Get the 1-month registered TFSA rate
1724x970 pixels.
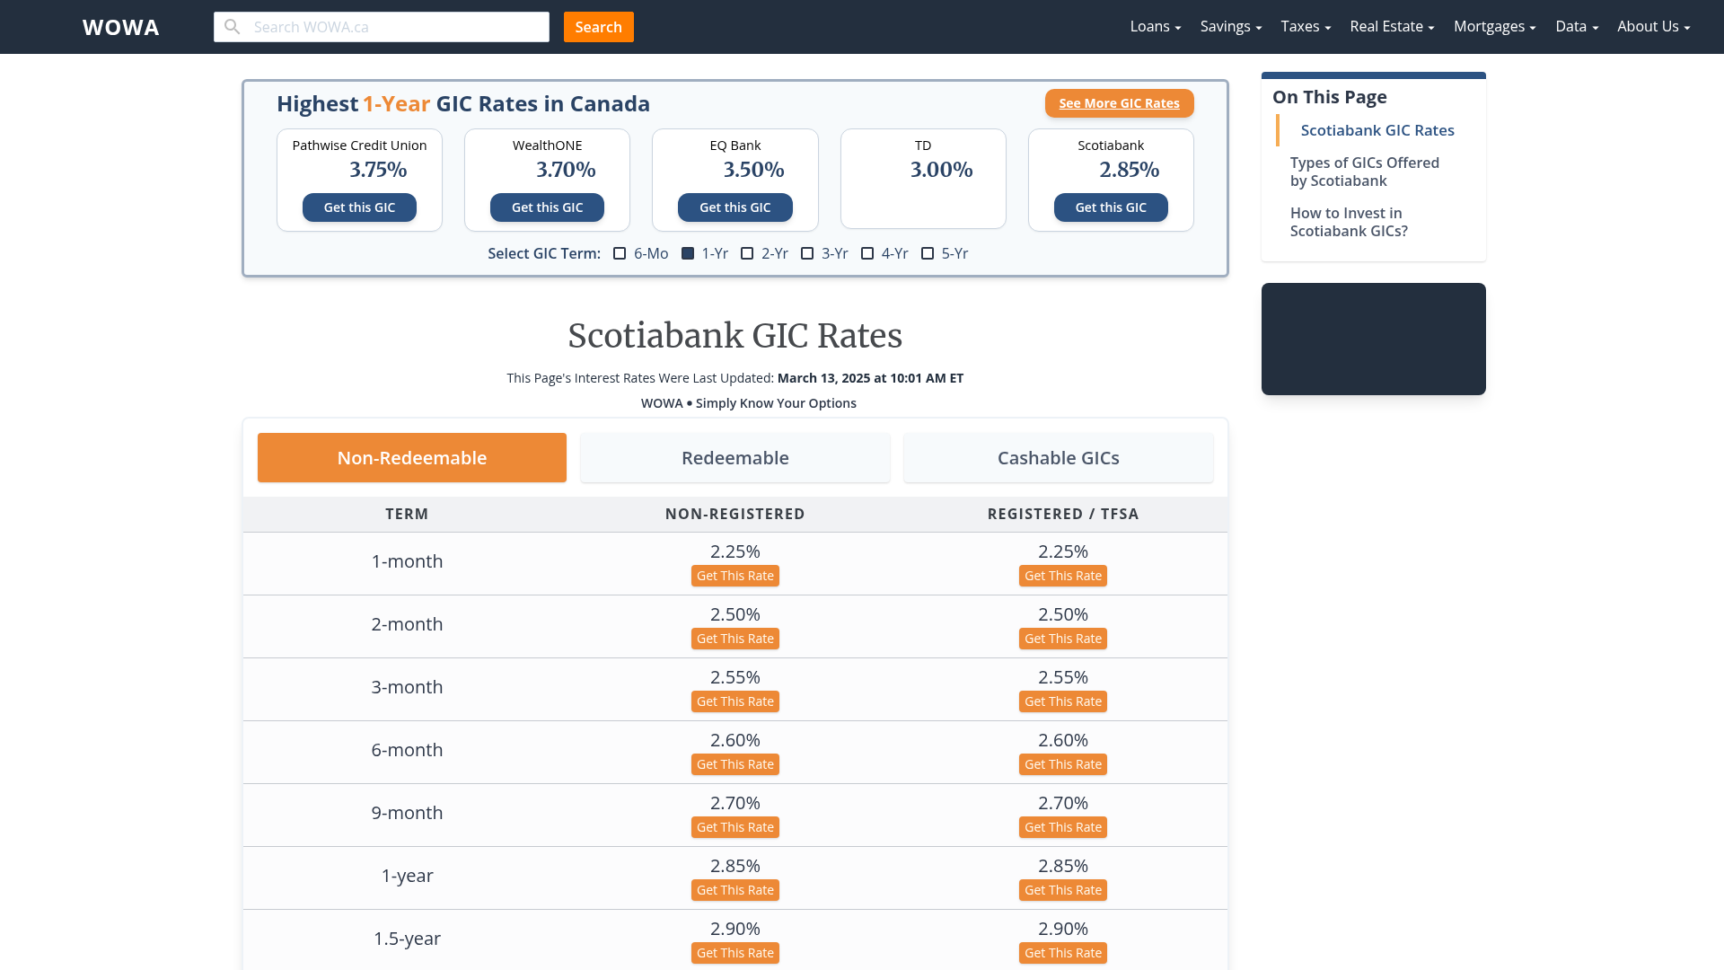click(x=1063, y=576)
